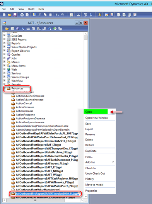This screenshot has width=152, height=204.
Task: Select AdminUserGroupPermissionsGotoMainTable resource
Action: pyautogui.click(x=42, y=126)
